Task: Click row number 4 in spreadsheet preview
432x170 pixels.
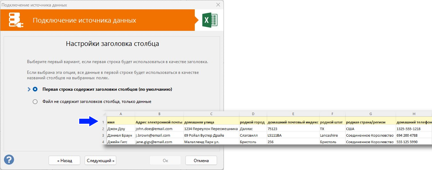Action: pos(104,142)
